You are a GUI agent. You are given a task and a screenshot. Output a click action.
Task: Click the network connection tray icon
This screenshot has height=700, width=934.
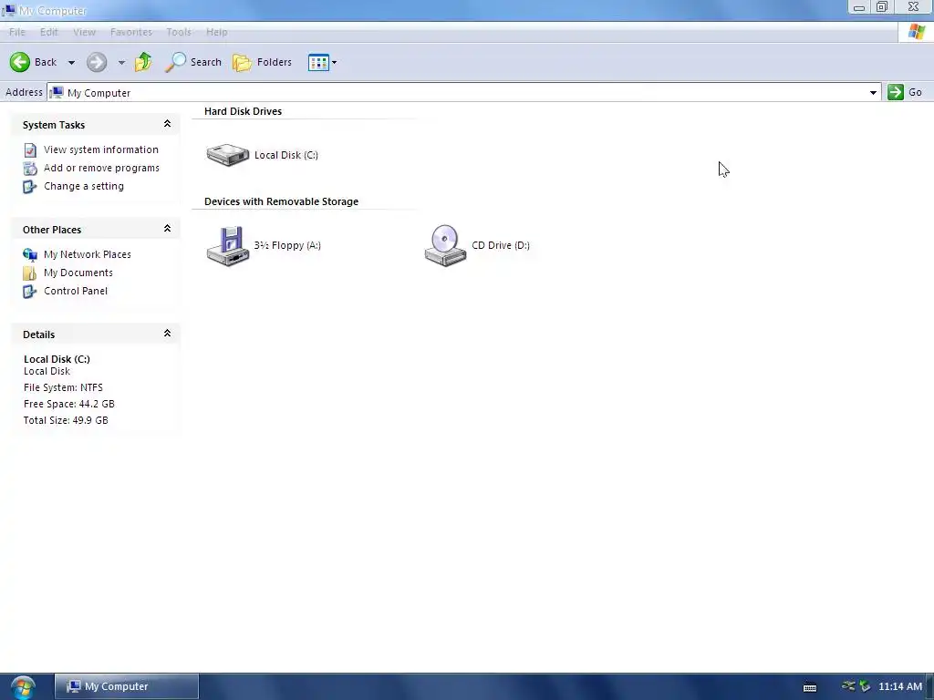coord(848,685)
